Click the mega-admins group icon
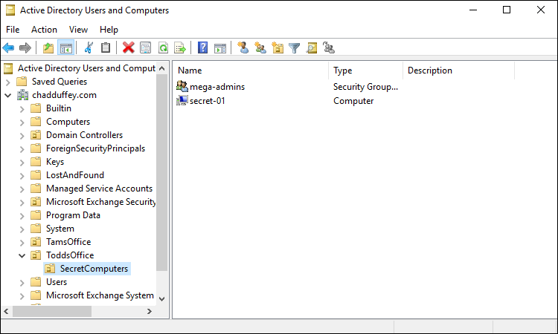 182,86
